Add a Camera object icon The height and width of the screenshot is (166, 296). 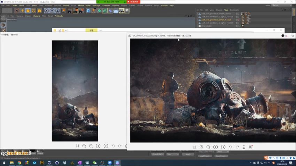[122, 11]
